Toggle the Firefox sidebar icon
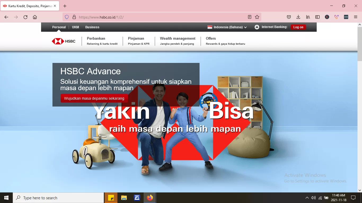This screenshot has height=203, width=362. 317,17
